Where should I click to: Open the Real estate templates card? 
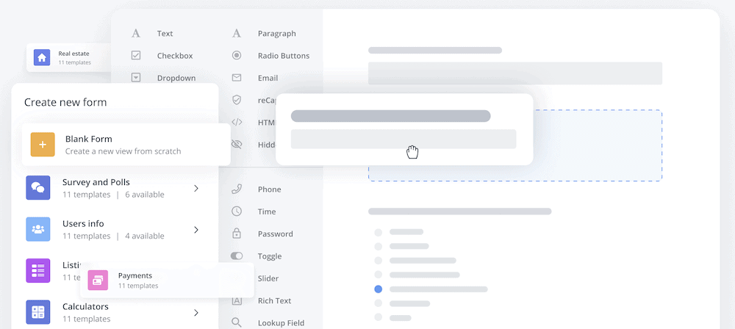pyautogui.click(x=69, y=57)
